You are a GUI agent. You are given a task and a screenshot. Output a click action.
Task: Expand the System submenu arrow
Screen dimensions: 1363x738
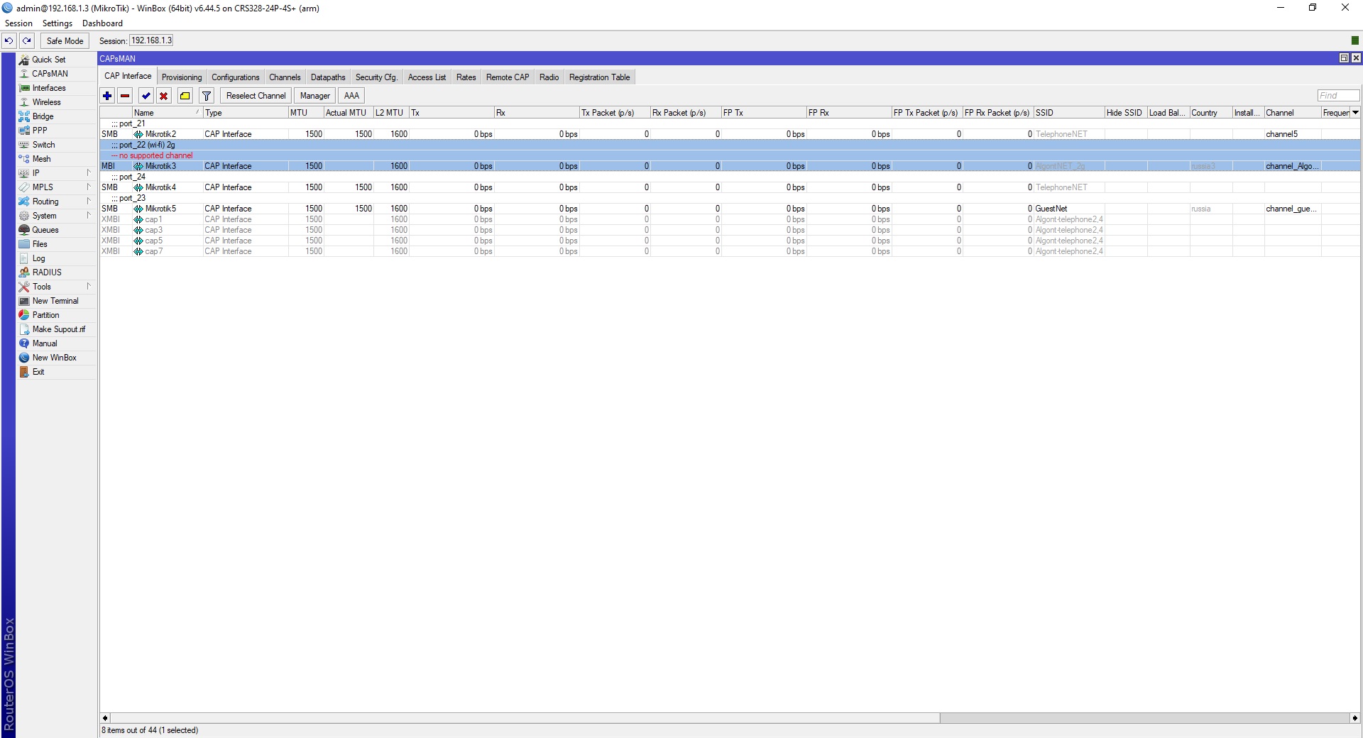(x=89, y=216)
